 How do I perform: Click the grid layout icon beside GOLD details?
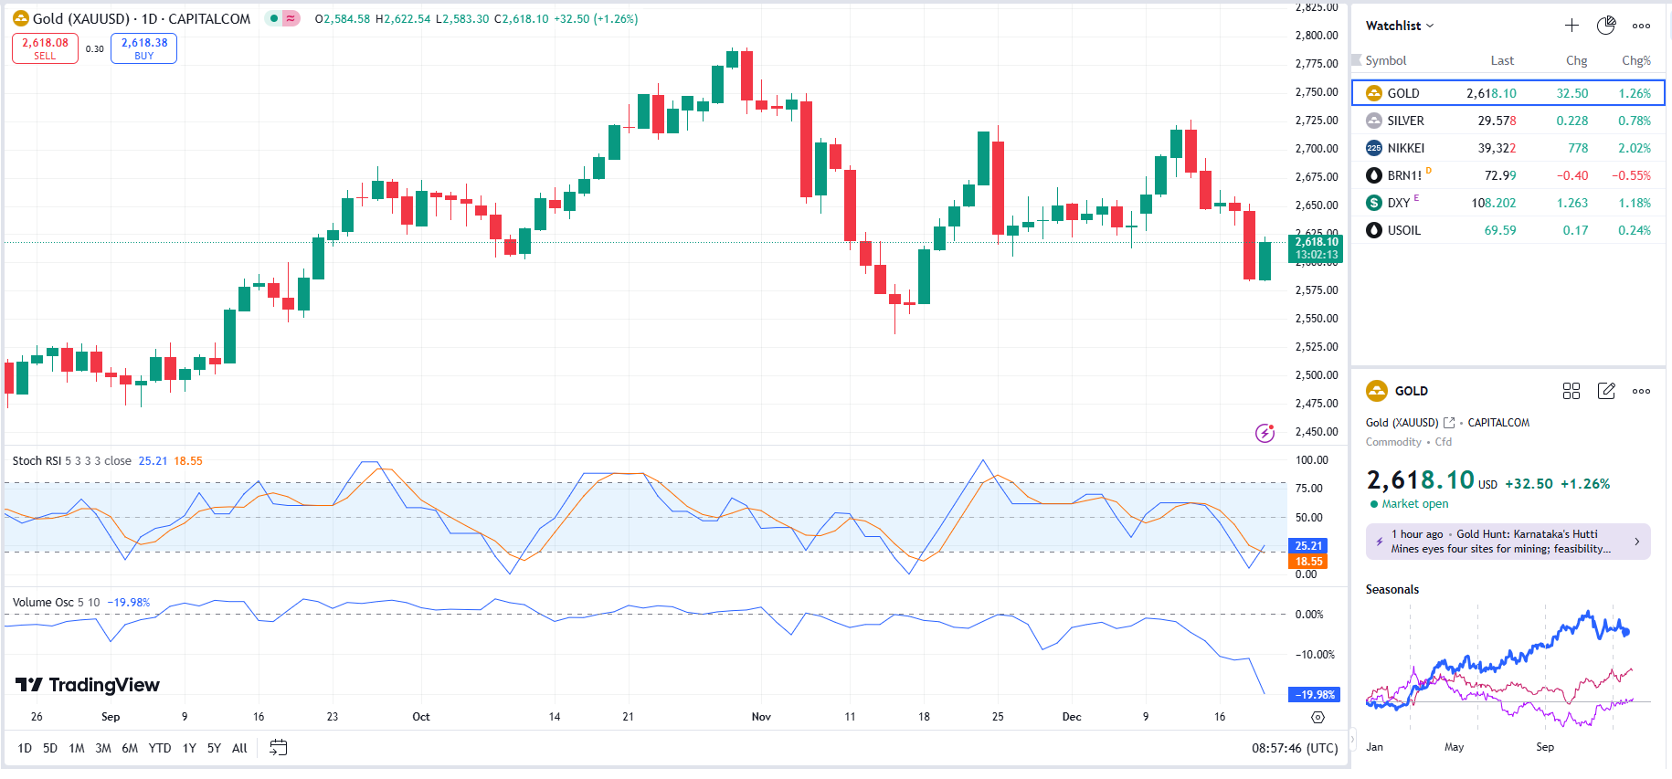tap(1571, 391)
